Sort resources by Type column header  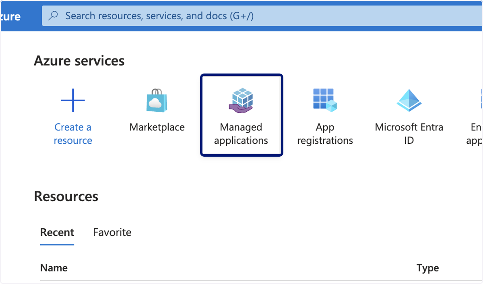click(427, 268)
